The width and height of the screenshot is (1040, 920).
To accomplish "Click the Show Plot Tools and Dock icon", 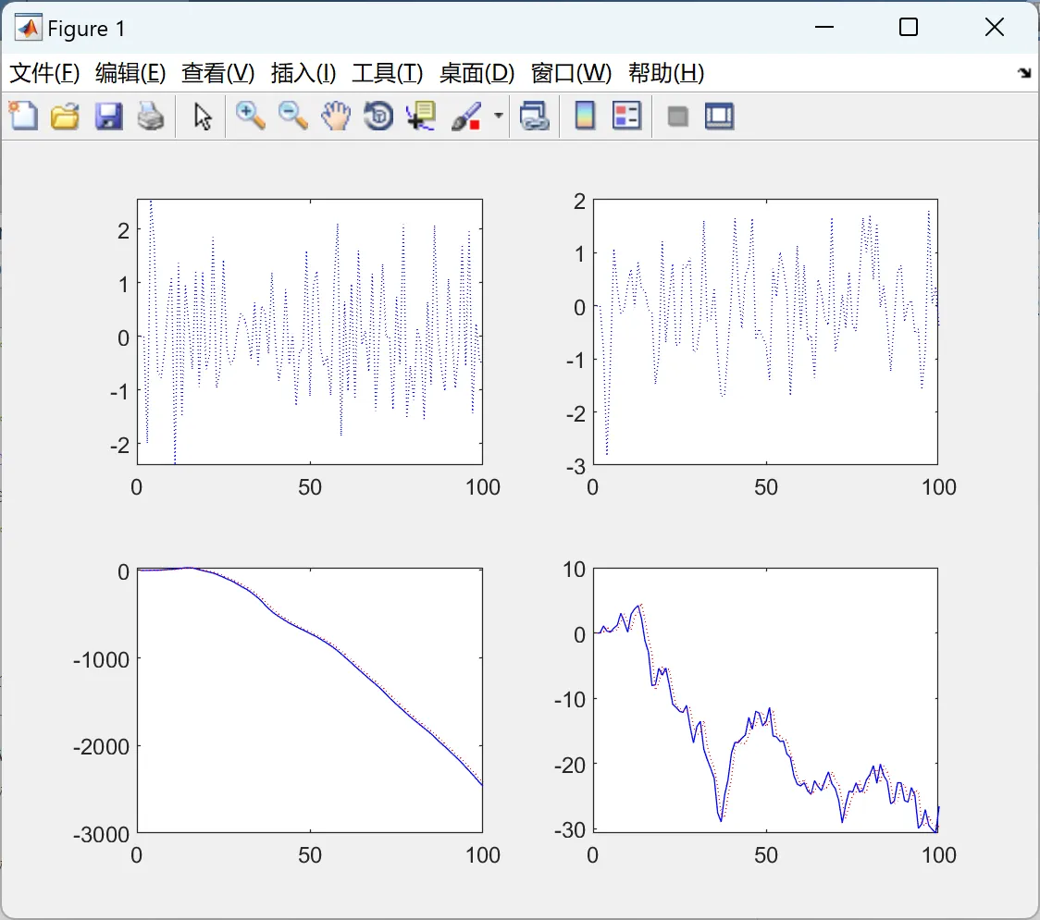I will coord(719,116).
